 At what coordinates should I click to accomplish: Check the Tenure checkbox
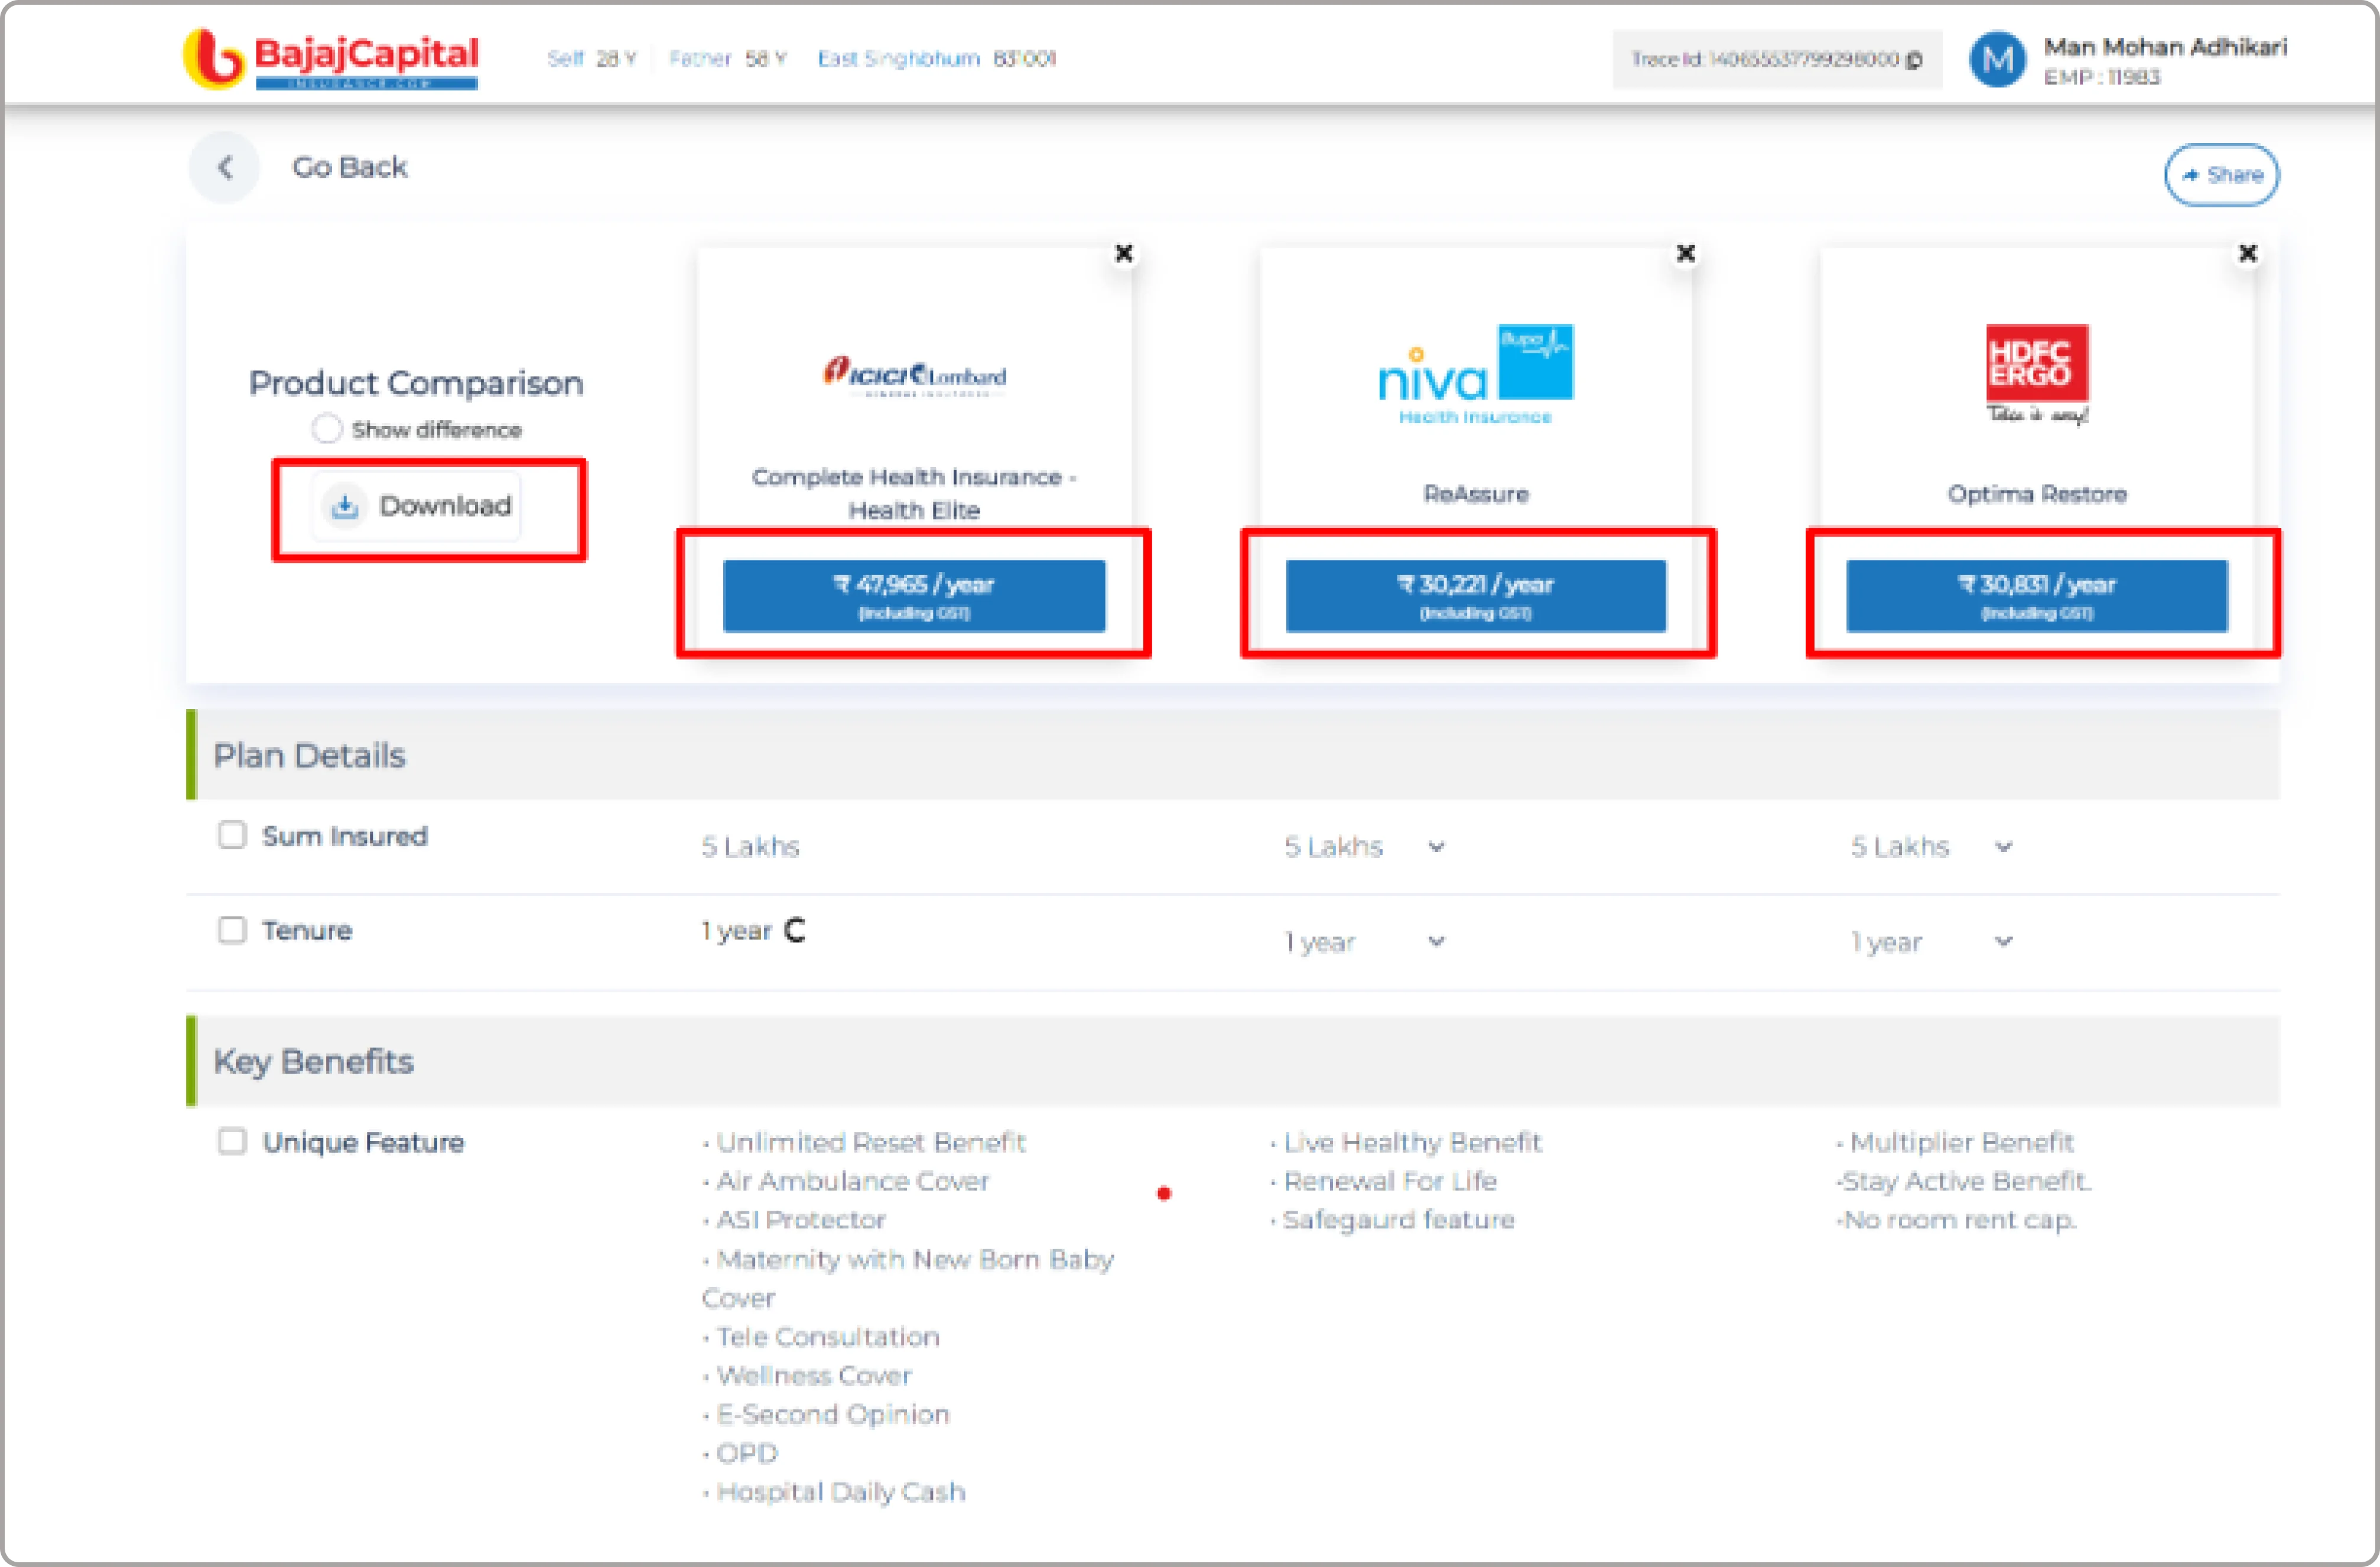tap(232, 930)
